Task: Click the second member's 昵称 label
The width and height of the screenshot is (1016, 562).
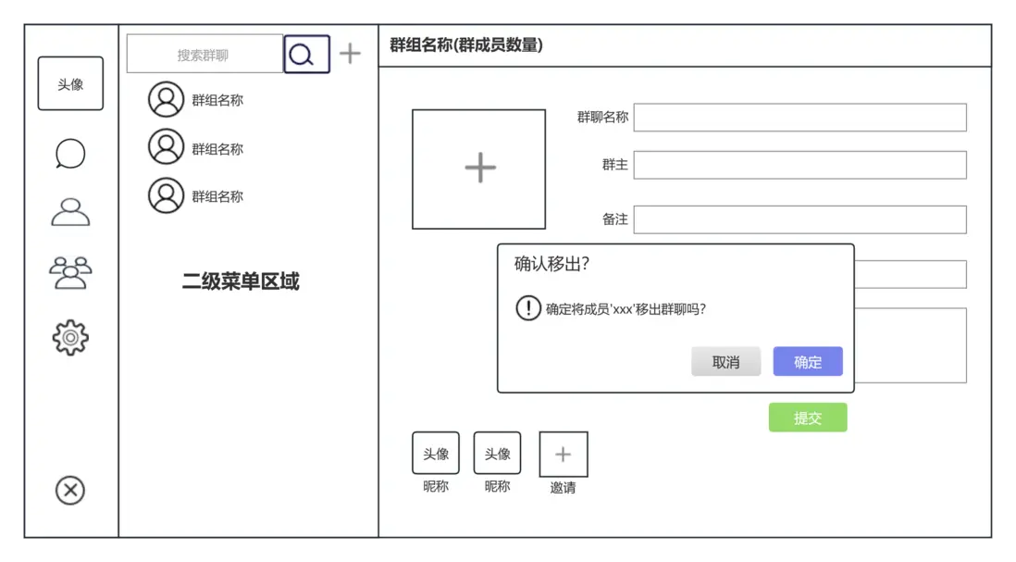Action: pyautogui.click(x=497, y=486)
